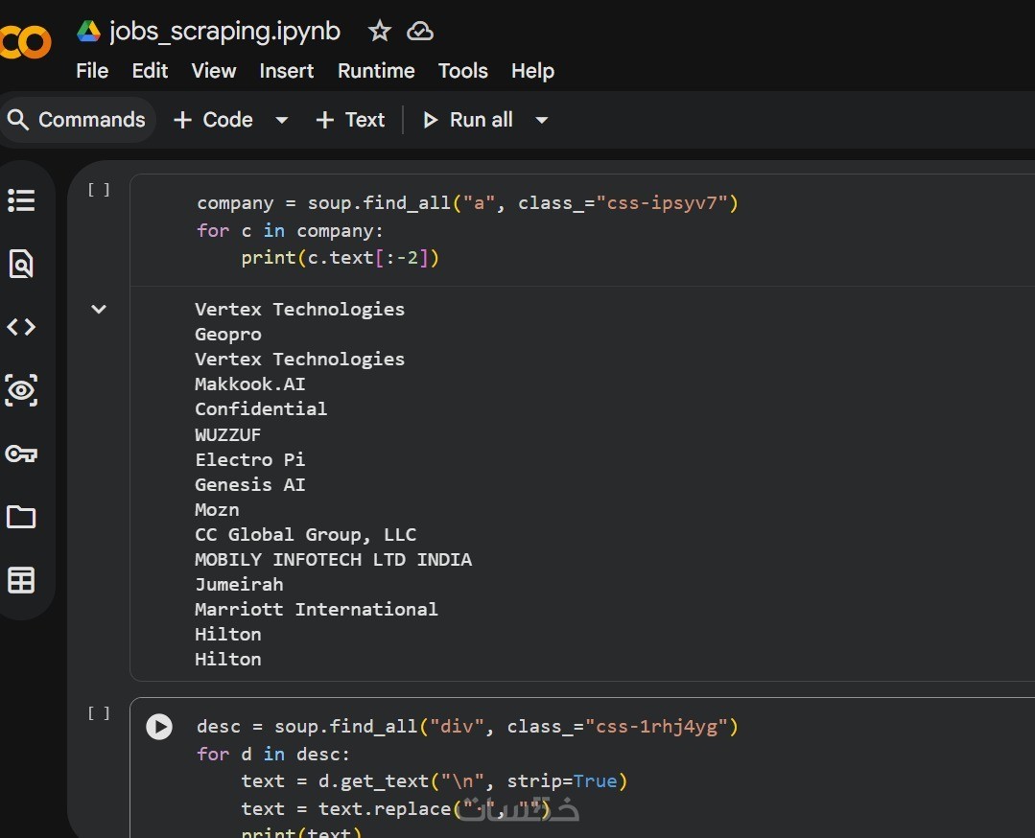The height and width of the screenshot is (838, 1035).
Task: Open the Secrets key icon
Action: (21, 454)
